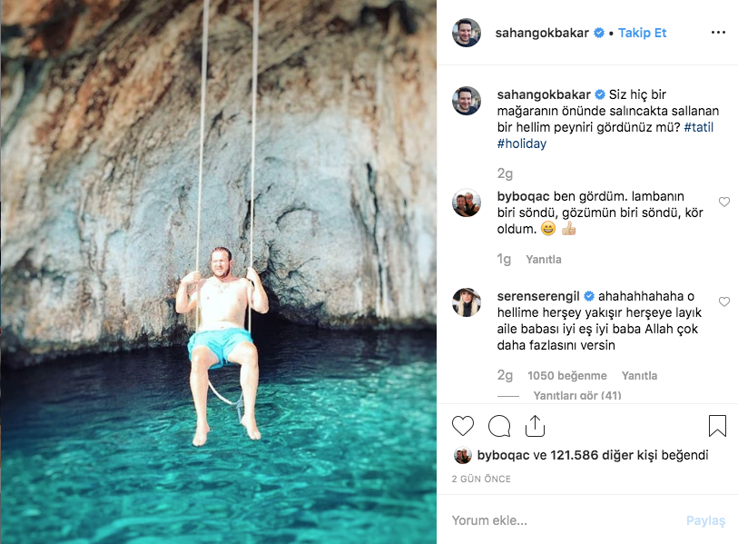Open the serenserengil commenter avatar
The height and width of the screenshot is (544, 738).
[467, 302]
